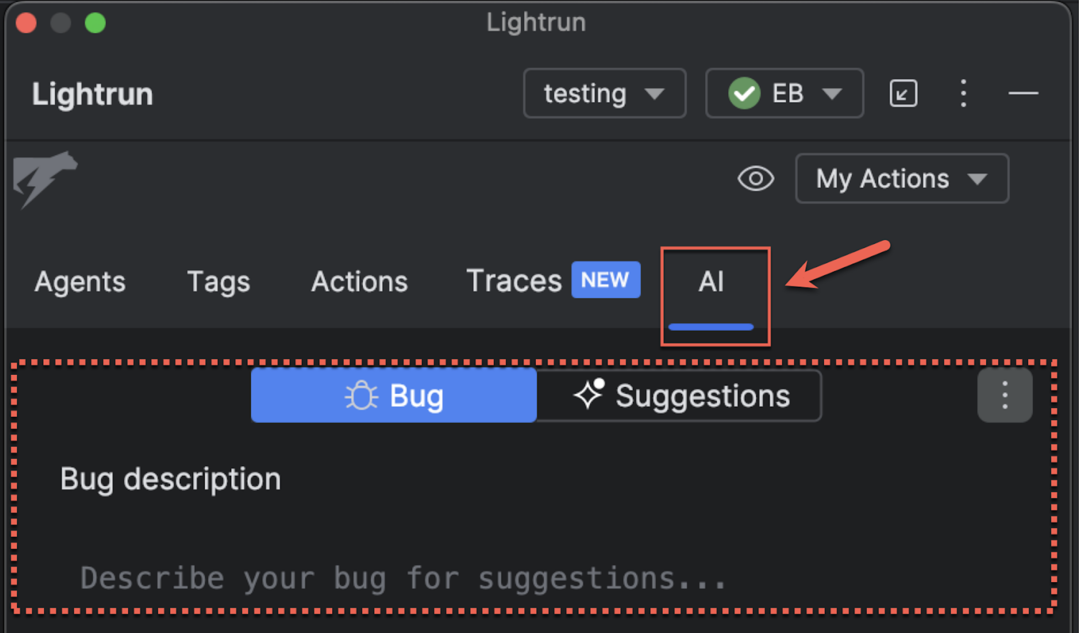Open the AI panel three-dot options
The image size is (1079, 633).
[1004, 395]
